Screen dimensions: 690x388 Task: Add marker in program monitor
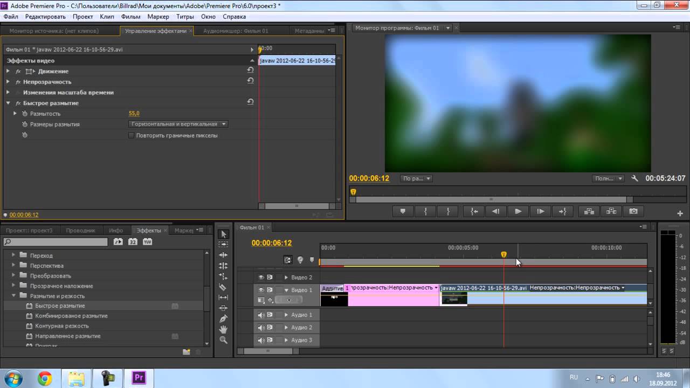[402, 211]
